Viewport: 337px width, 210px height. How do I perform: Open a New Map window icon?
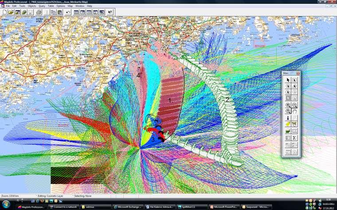82,12
